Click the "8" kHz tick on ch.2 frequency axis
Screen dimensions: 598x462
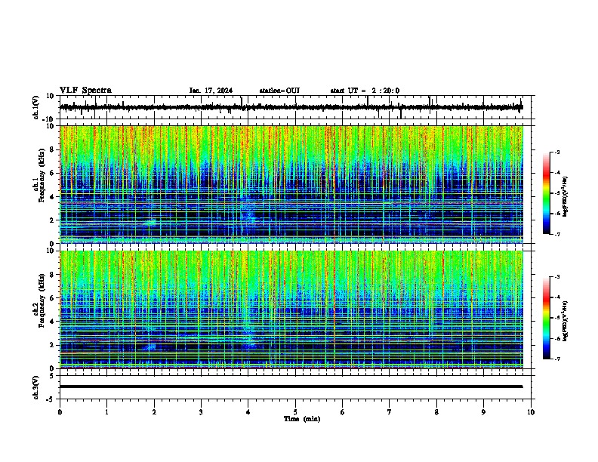click(53, 275)
